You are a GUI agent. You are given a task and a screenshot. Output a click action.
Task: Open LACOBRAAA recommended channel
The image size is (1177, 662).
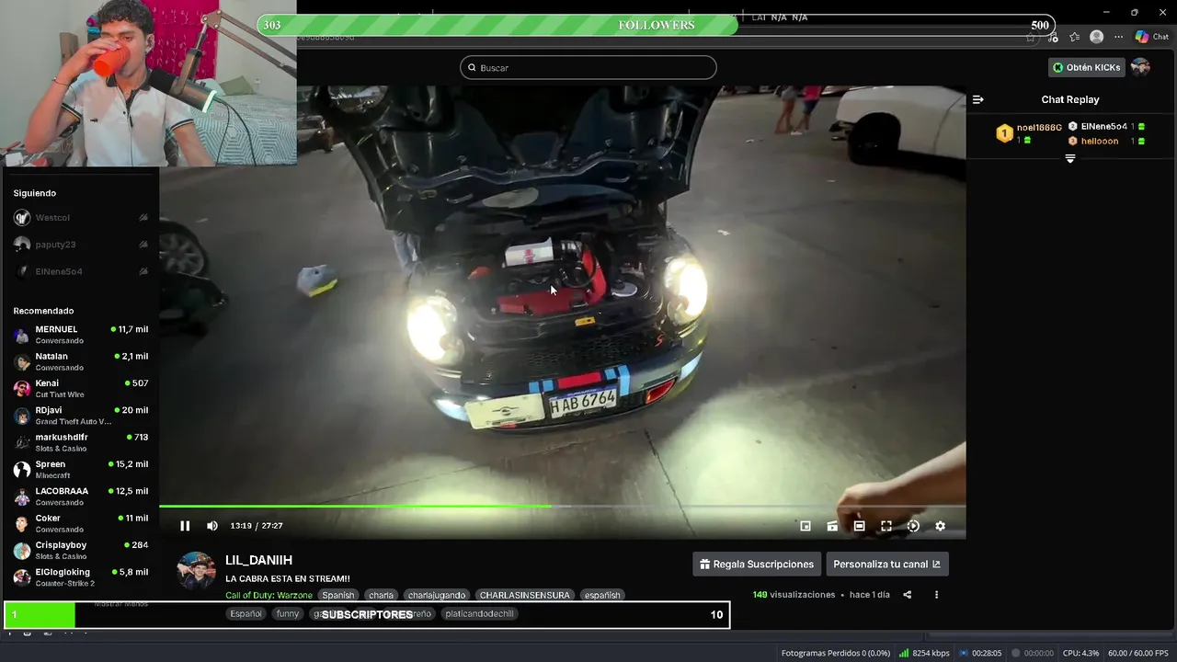pyautogui.click(x=80, y=496)
